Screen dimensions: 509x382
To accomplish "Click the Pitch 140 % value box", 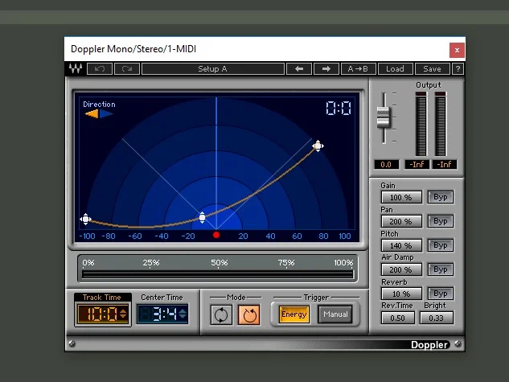I will (401, 245).
